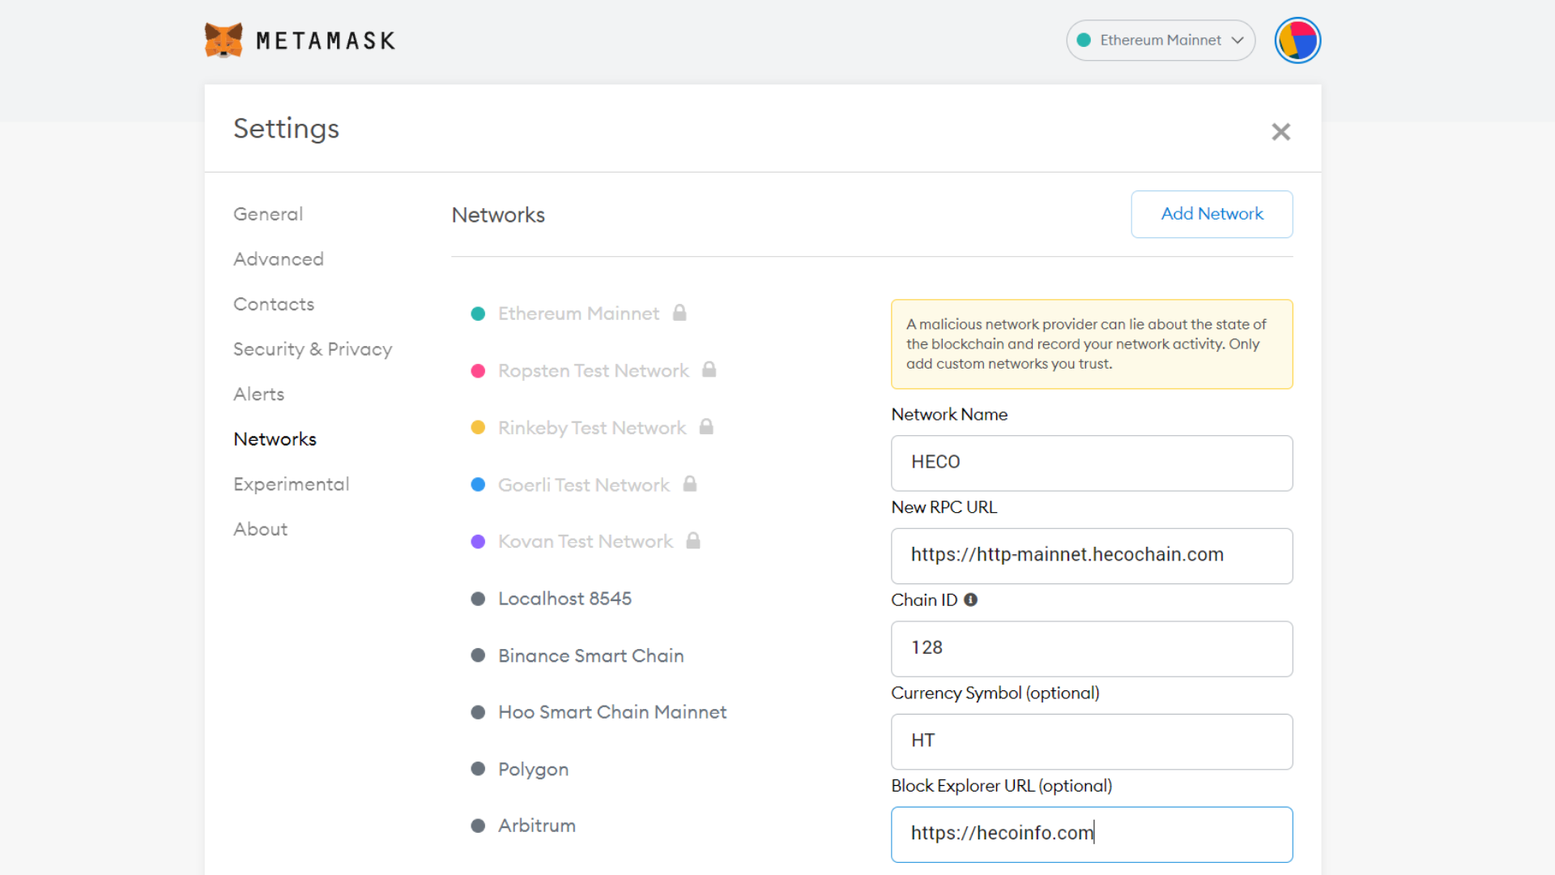Viewport: 1555px width, 875px height.
Task: Click the Add Network button
Action: click(1212, 214)
